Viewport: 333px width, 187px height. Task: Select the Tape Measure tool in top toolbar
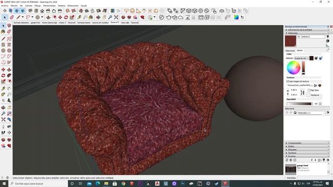(x=80, y=17)
